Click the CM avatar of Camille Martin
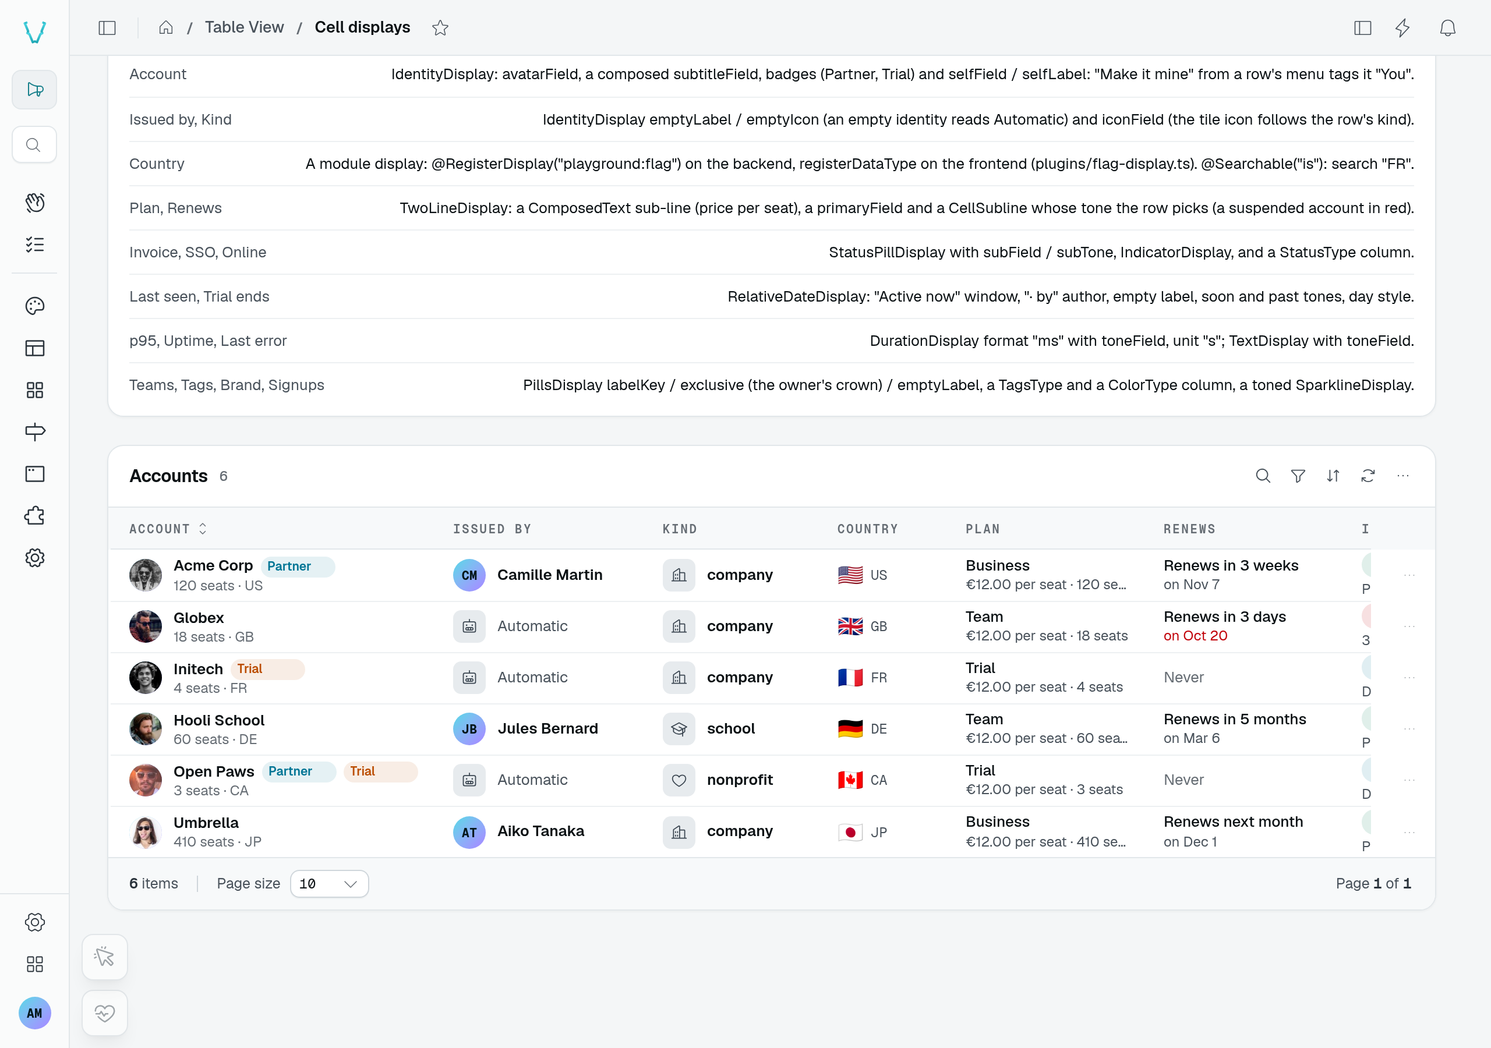The width and height of the screenshot is (1491, 1048). [x=469, y=575]
